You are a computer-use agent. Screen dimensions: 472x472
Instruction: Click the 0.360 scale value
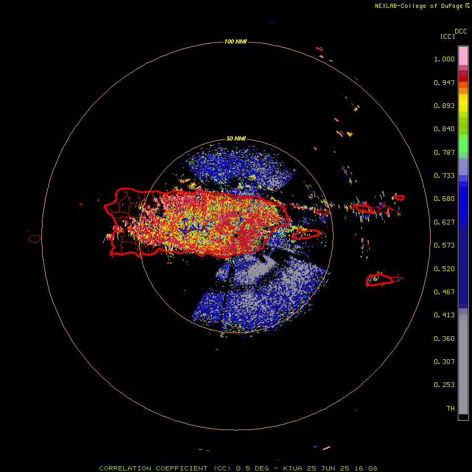[444, 339]
